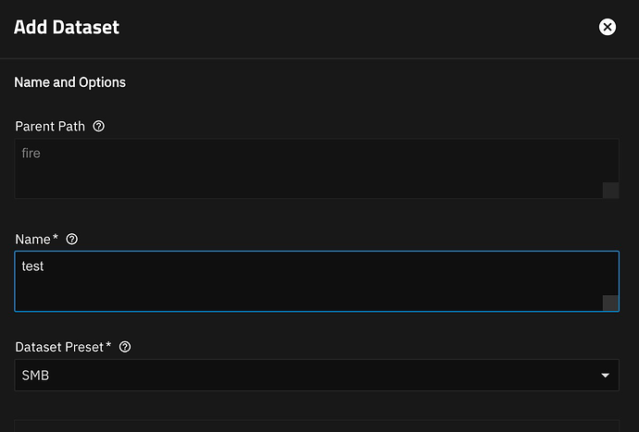Show help for the Name field
The height and width of the screenshot is (432, 639).
click(x=71, y=239)
